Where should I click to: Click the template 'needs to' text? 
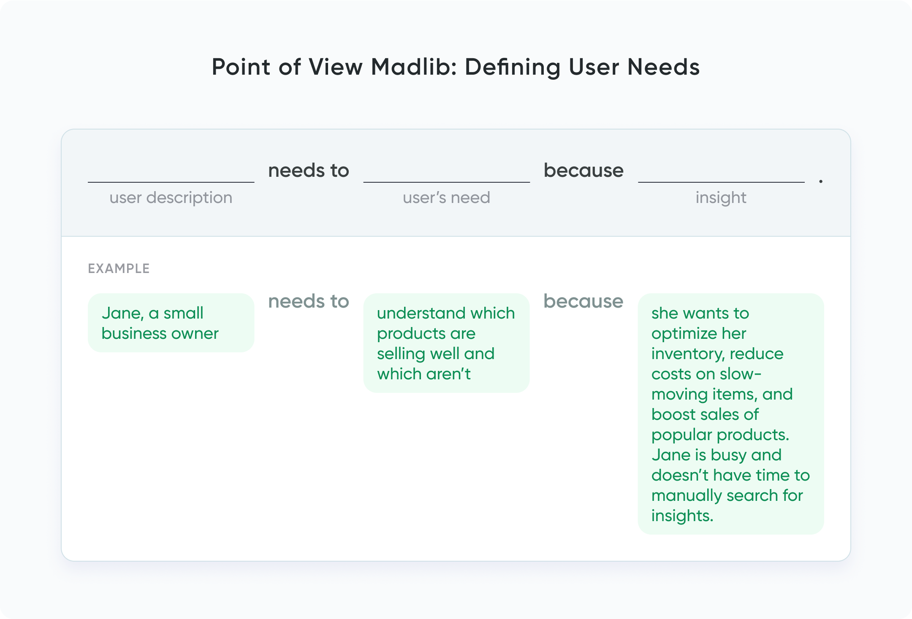(309, 170)
